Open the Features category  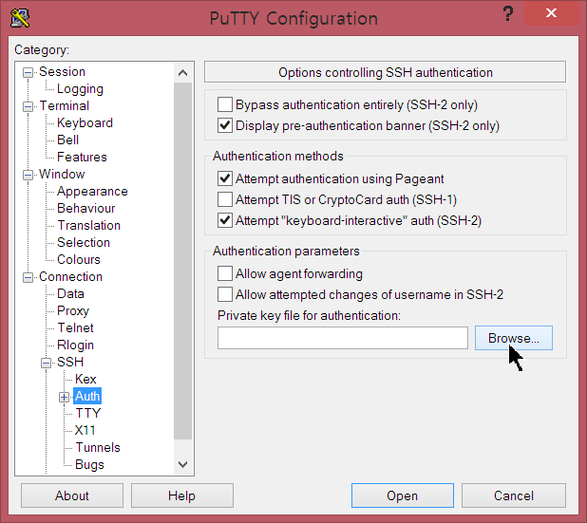(82, 158)
